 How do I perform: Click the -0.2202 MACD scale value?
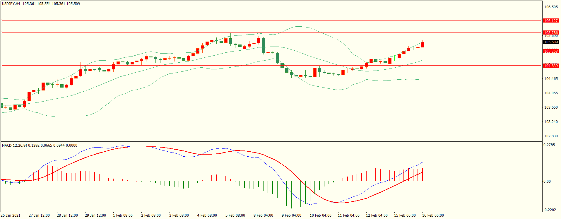click(550, 210)
